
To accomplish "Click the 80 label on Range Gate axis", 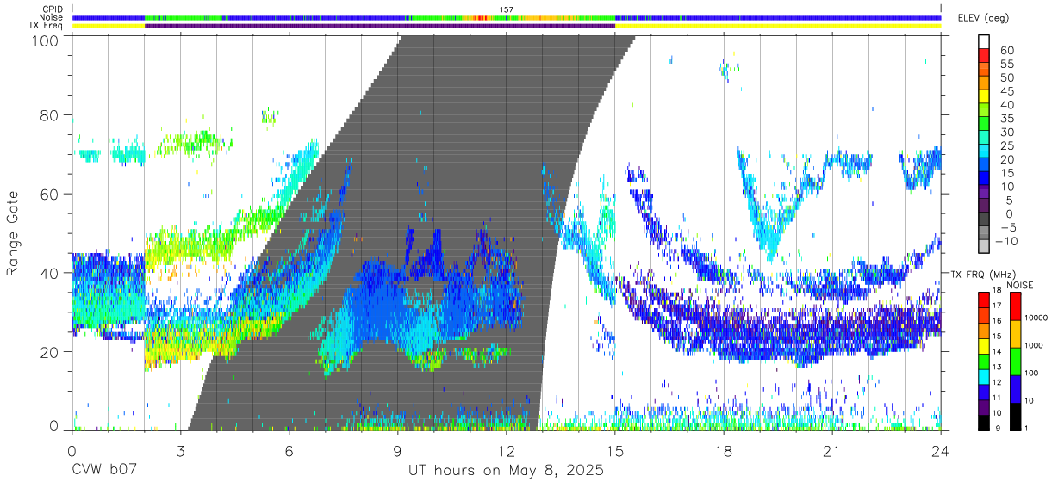I will tap(51, 114).
